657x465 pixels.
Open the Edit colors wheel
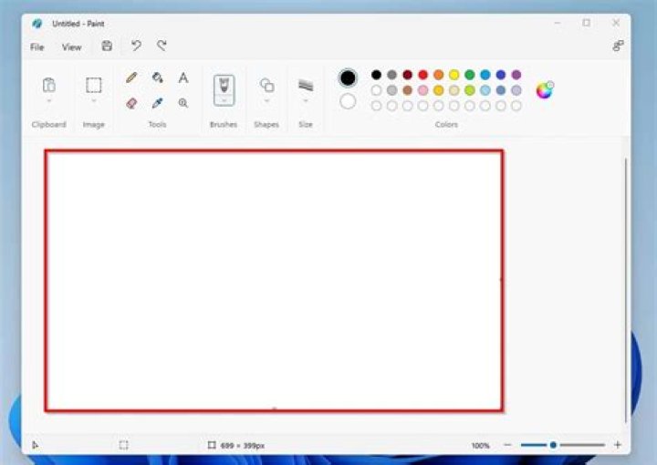[545, 89]
